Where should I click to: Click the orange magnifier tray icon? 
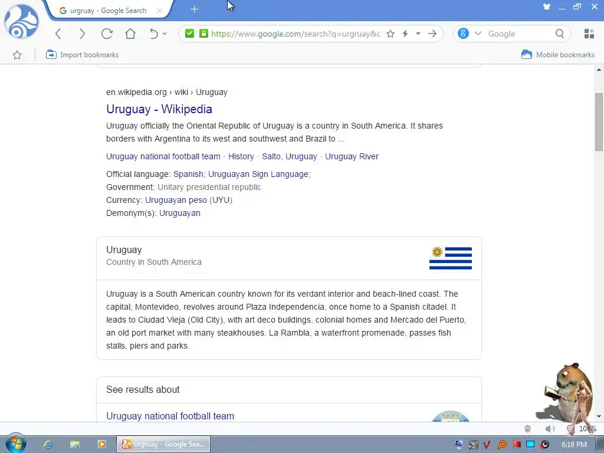click(x=501, y=445)
